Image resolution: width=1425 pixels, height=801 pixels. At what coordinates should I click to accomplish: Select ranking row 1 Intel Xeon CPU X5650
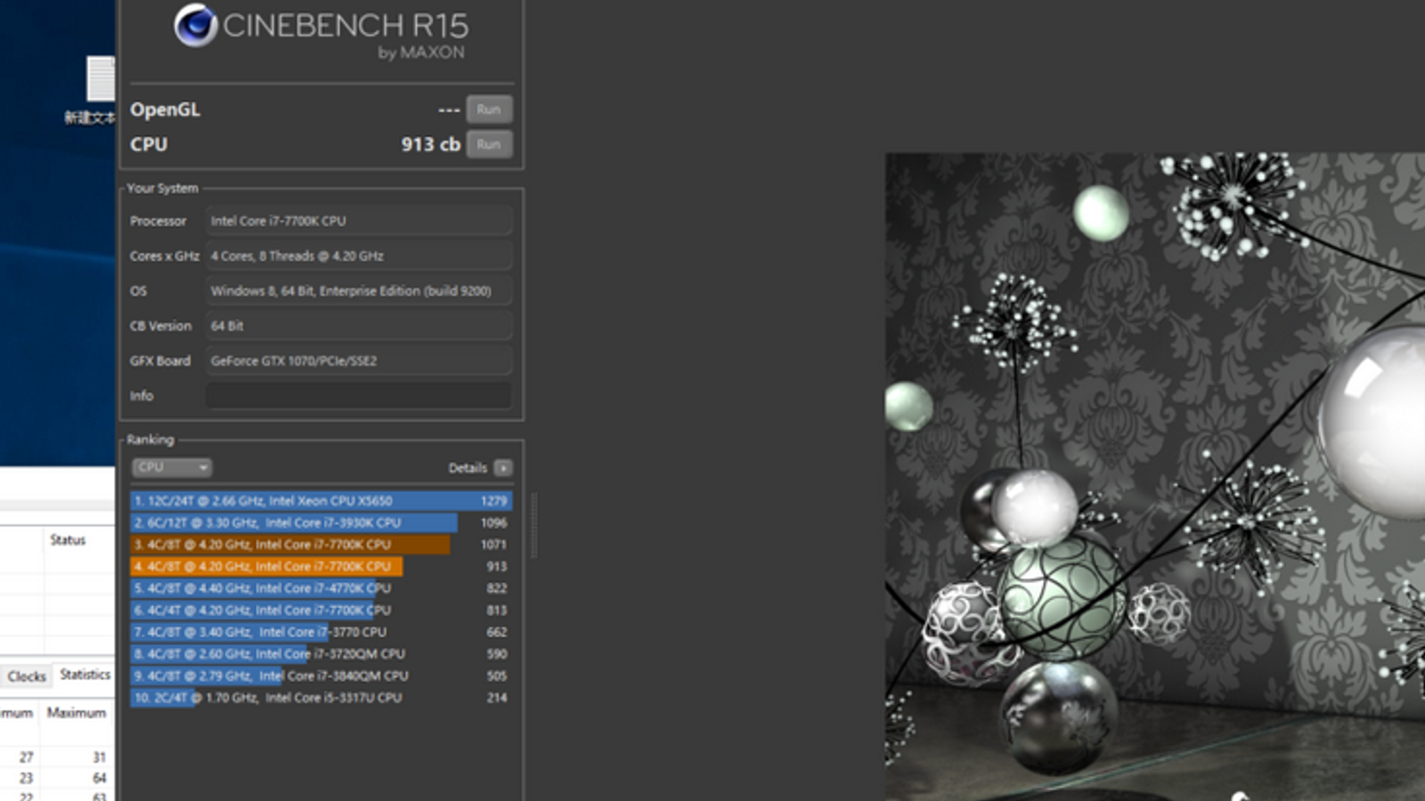[x=321, y=501]
